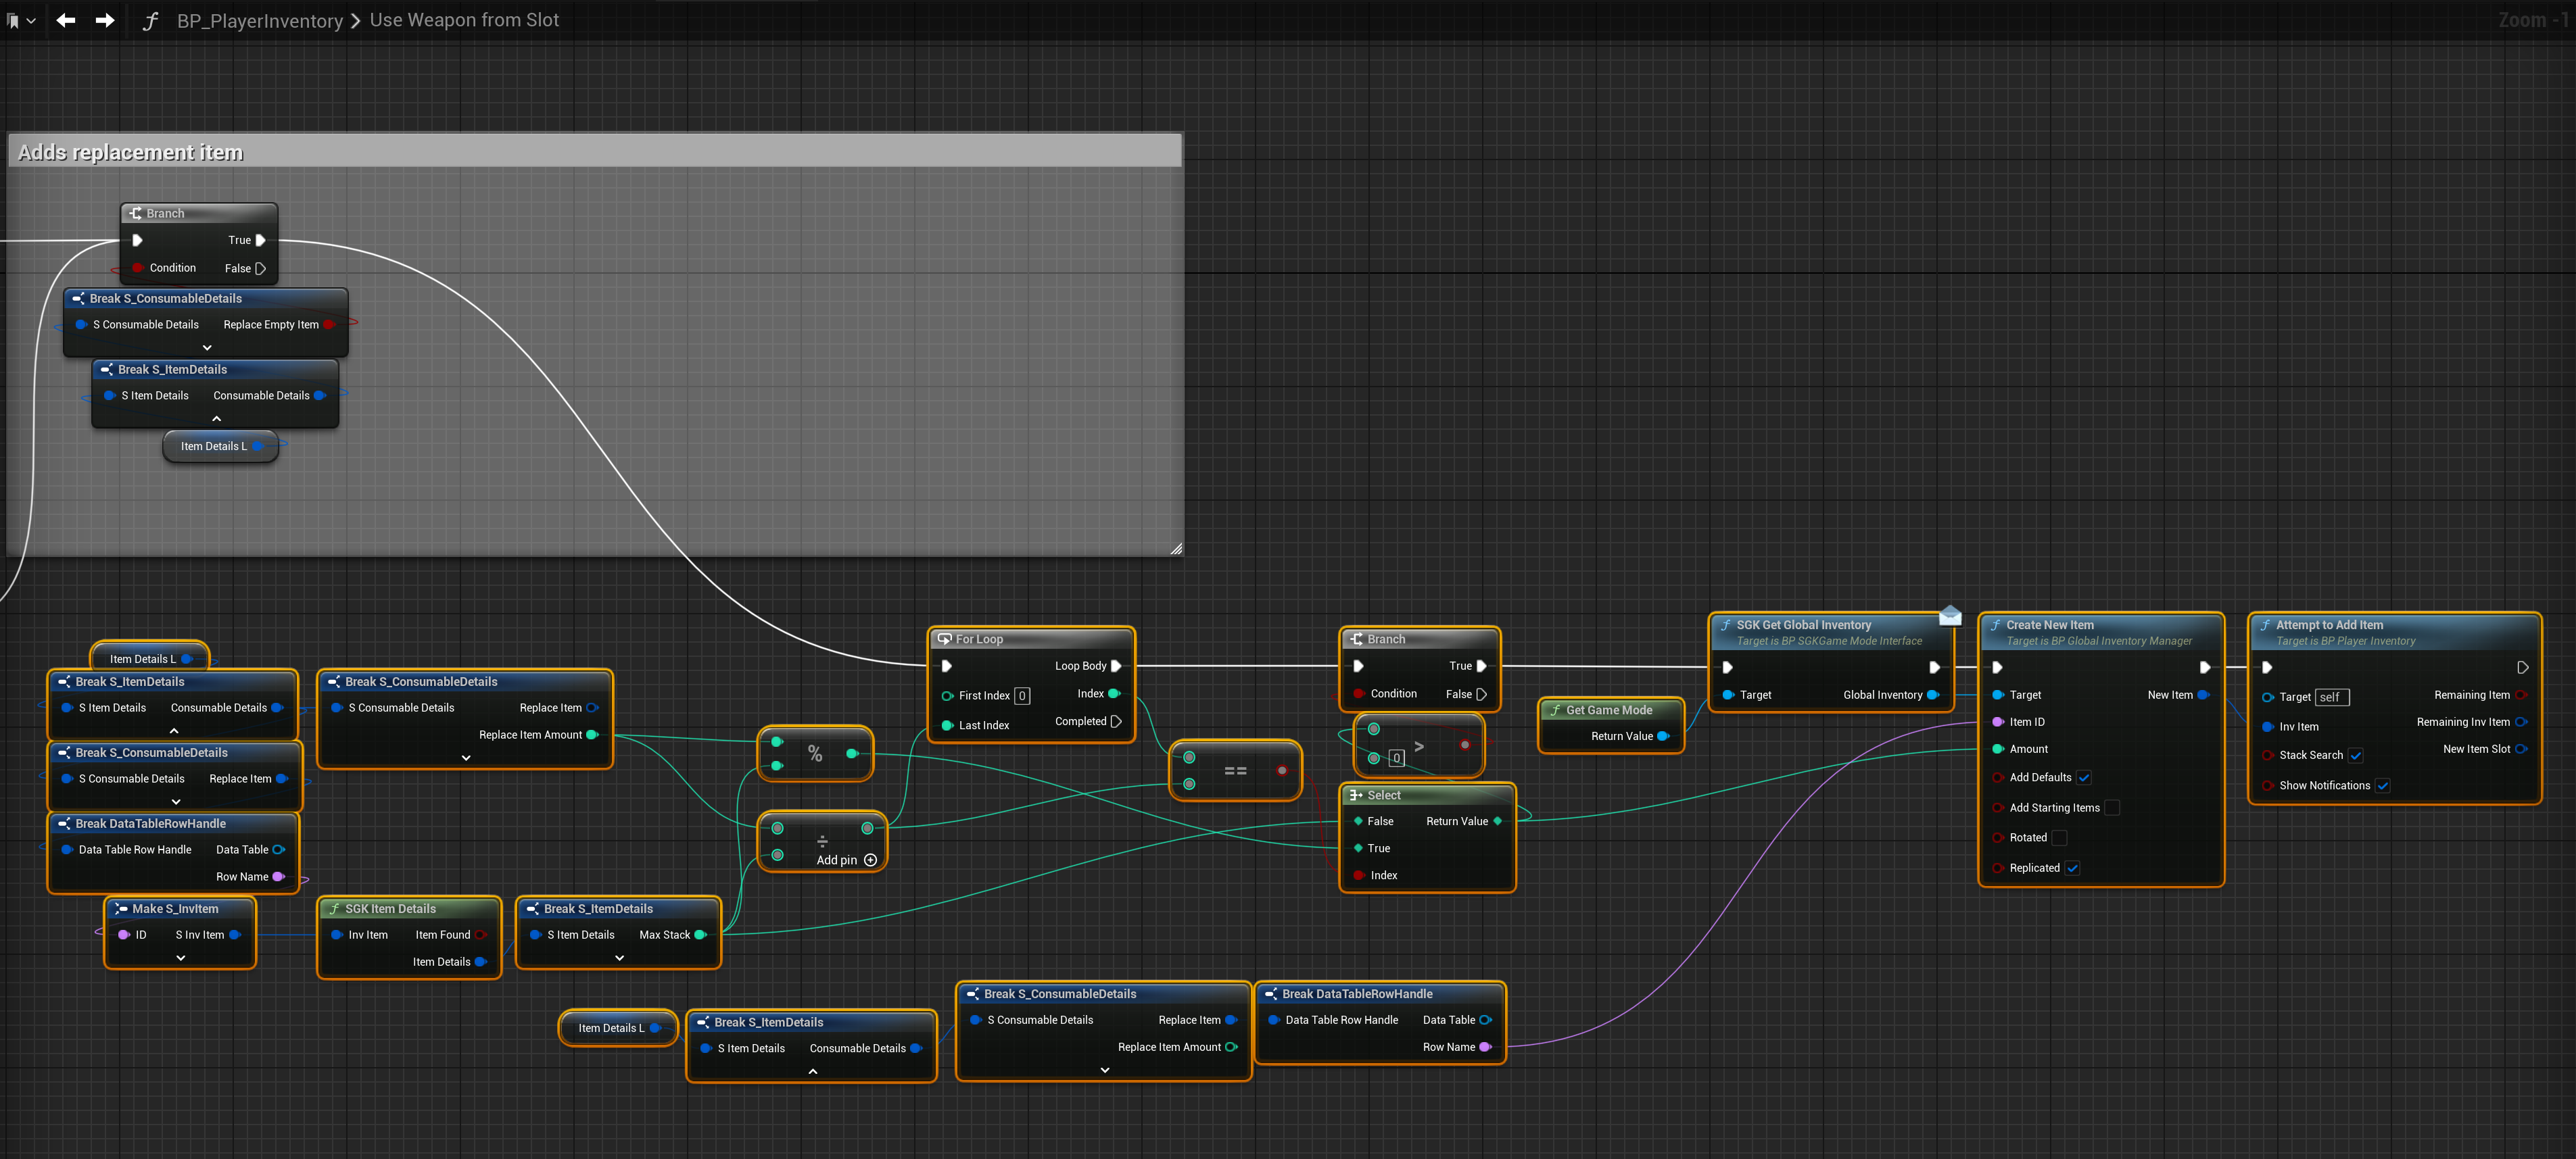Click the Select node header icon
This screenshot has height=1159, width=2576.
(x=1356, y=795)
